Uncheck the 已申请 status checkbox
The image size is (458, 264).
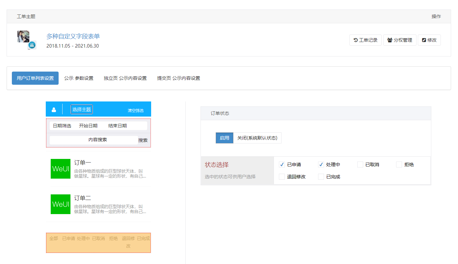tap(282, 165)
